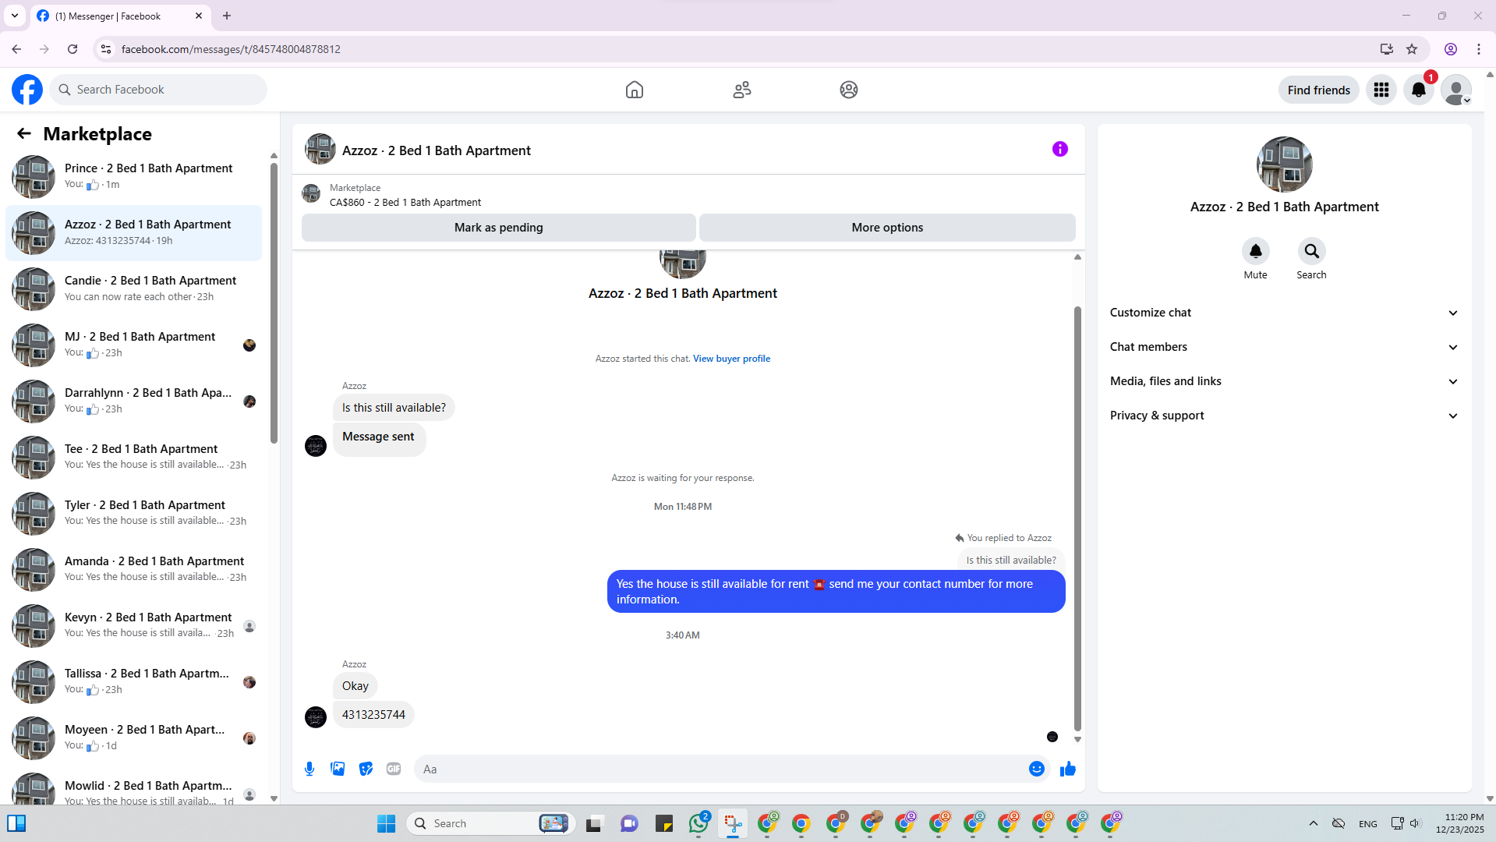Open Chrome three-dot menu
This screenshot has height=842, width=1496.
[1479, 49]
